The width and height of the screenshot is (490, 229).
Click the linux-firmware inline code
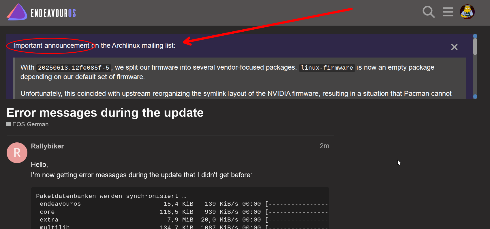[327, 68]
